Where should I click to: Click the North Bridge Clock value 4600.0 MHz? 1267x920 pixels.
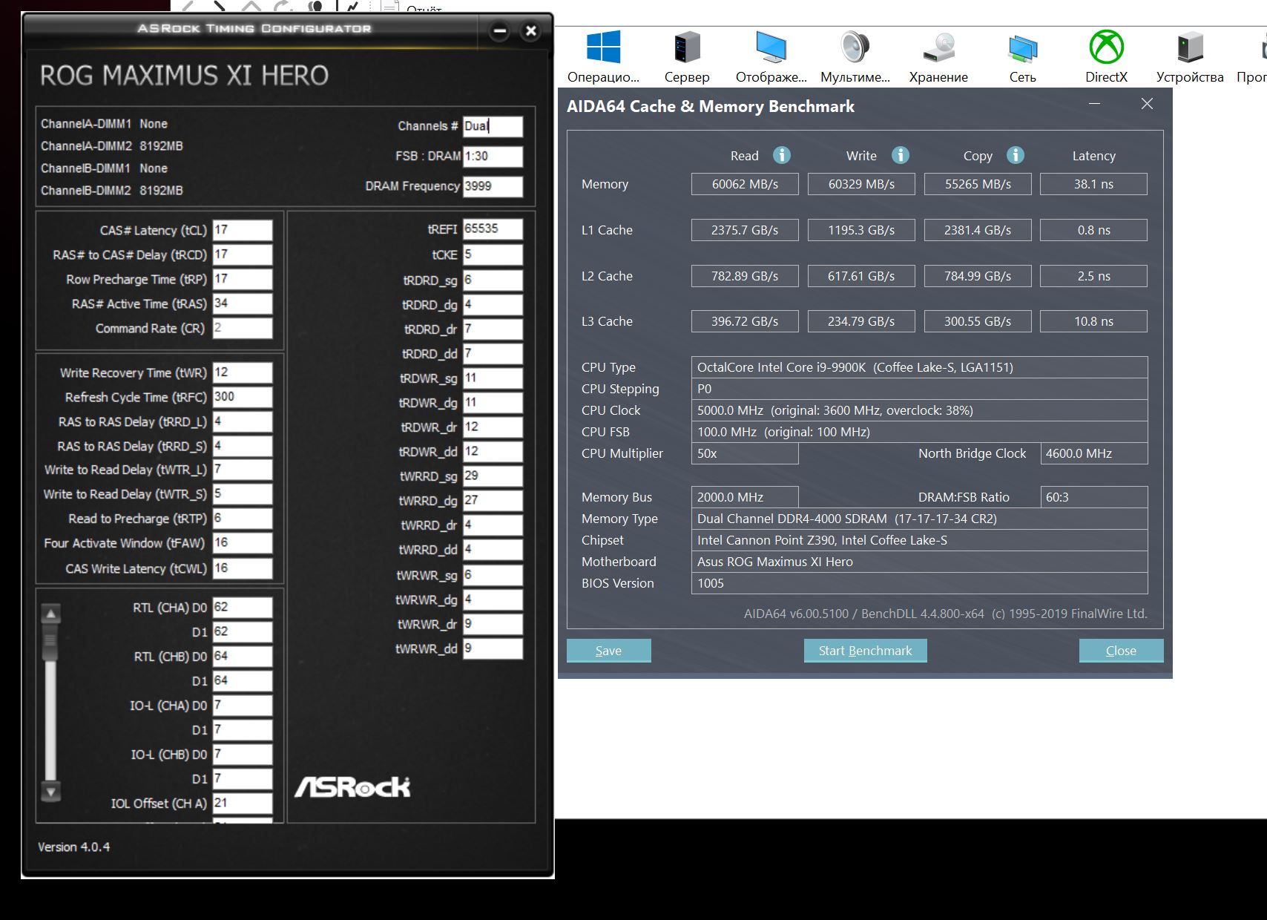[1093, 453]
